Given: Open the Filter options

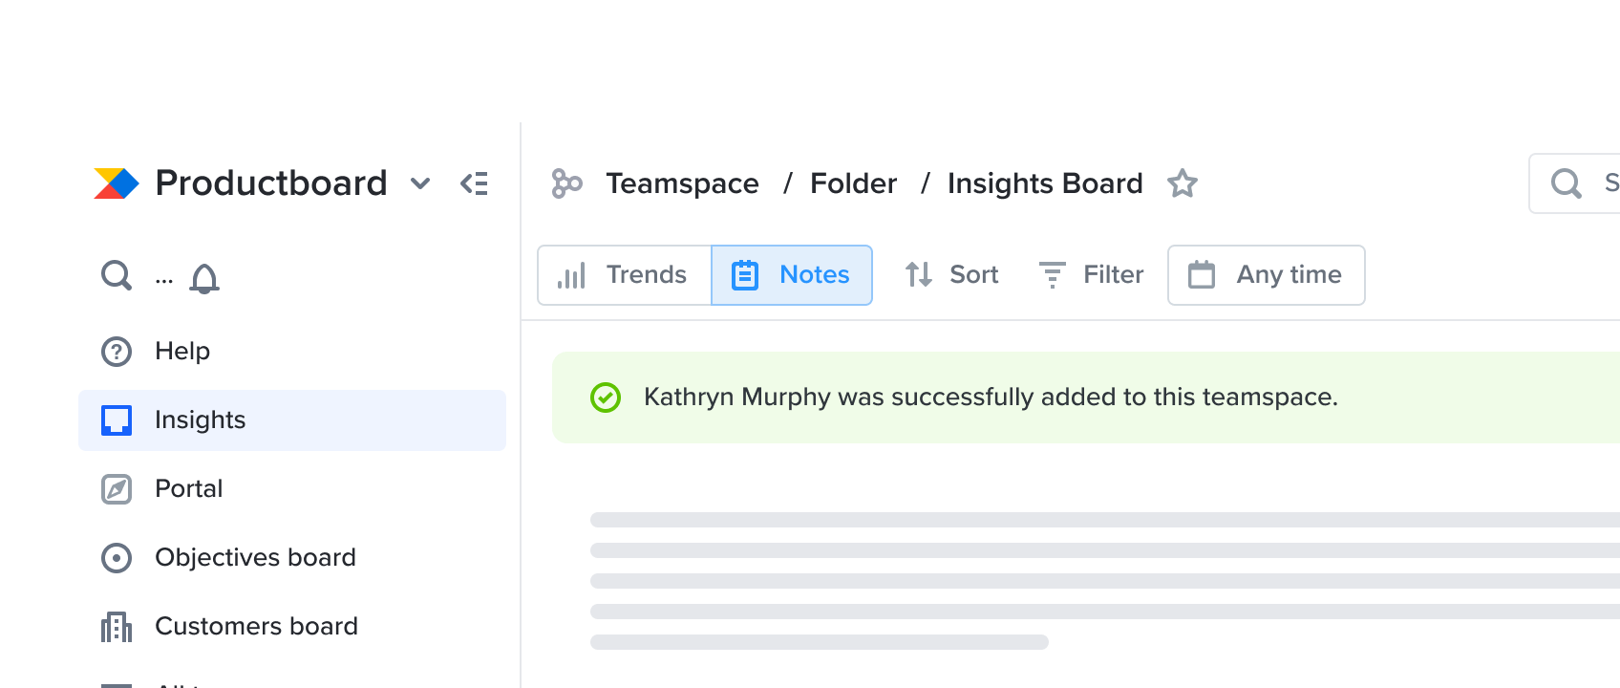Looking at the screenshot, I should 1092,275.
